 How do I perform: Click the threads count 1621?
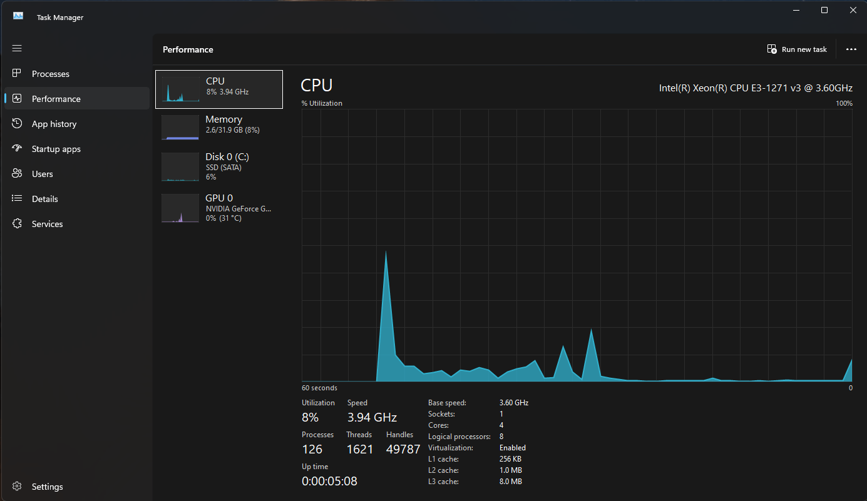pyautogui.click(x=360, y=449)
